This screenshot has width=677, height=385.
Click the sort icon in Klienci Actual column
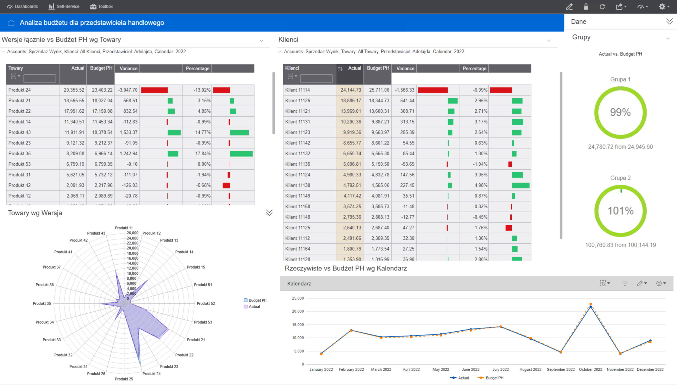340,68
